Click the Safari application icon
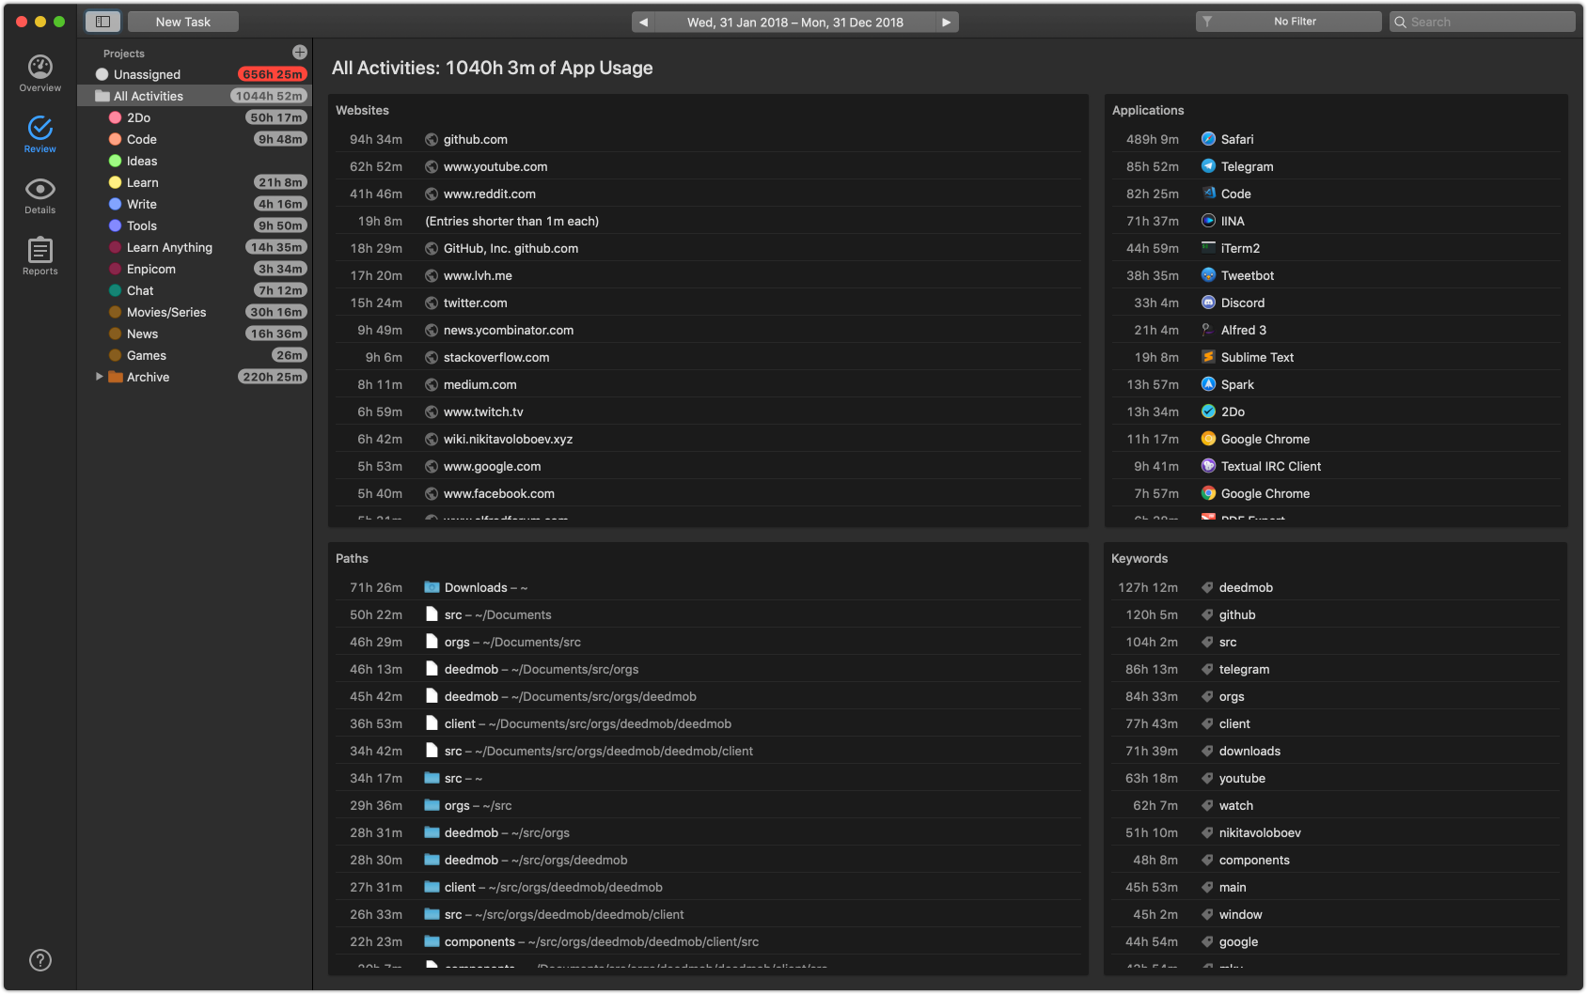Viewport: 1587px width, 994px height. coord(1209,139)
